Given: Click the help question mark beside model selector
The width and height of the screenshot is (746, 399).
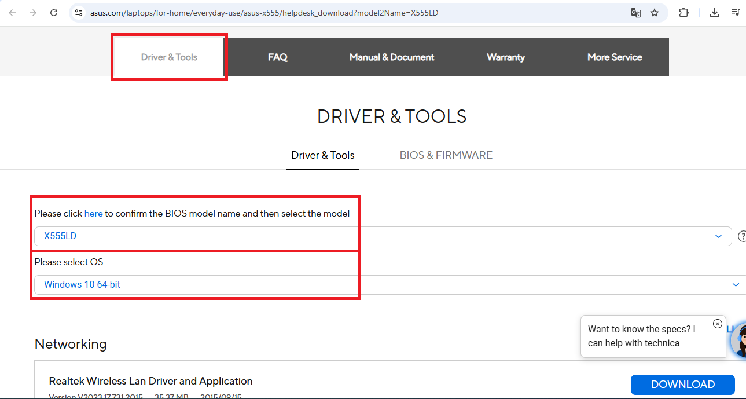Looking at the screenshot, I should coord(741,236).
